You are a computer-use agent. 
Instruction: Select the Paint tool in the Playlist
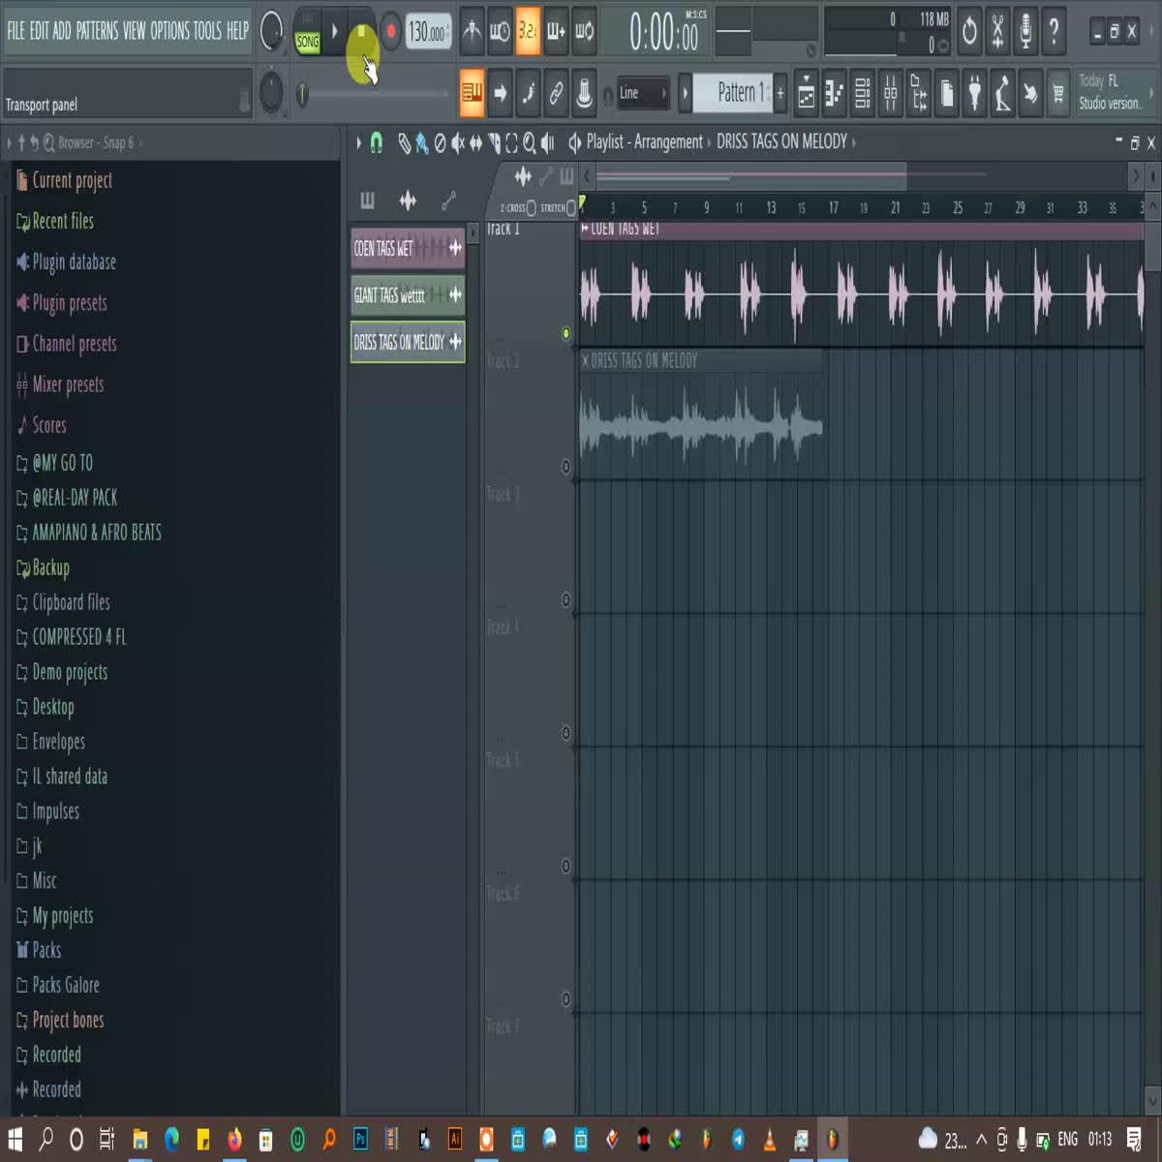[420, 142]
